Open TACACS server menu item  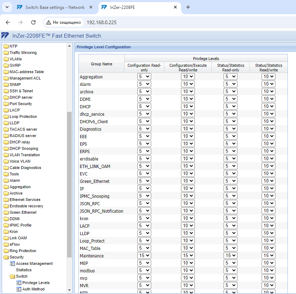pyautogui.click(x=23, y=129)
